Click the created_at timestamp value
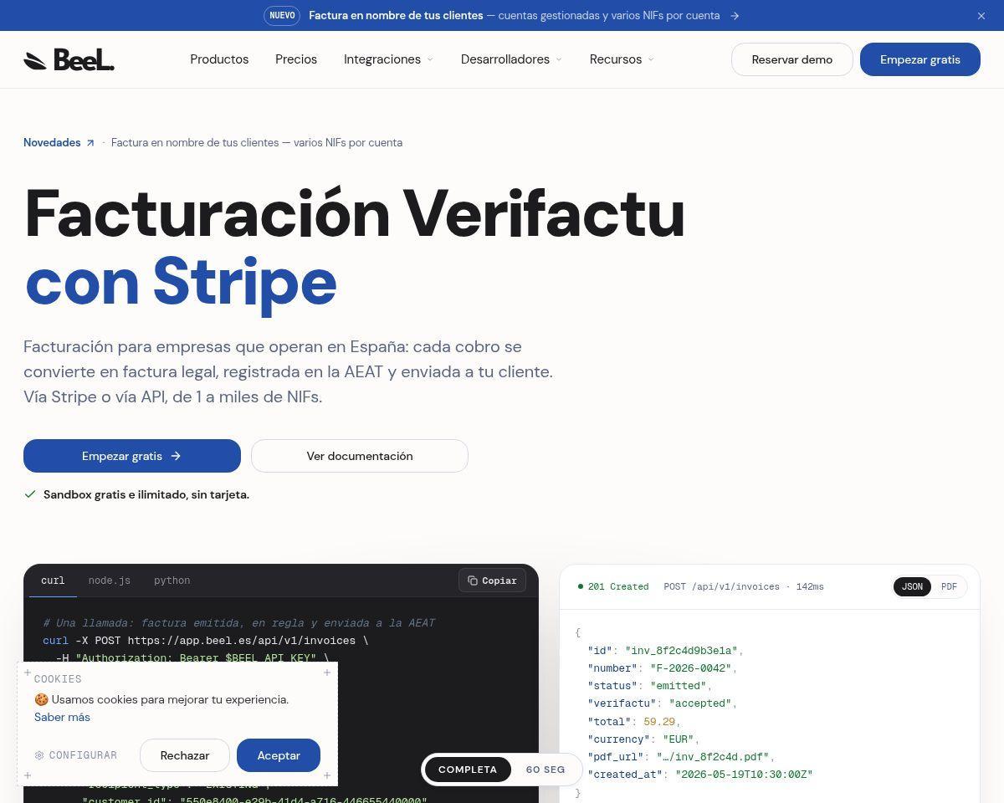The height and width of the screenshot is (803, 1004). pos(744,775)
